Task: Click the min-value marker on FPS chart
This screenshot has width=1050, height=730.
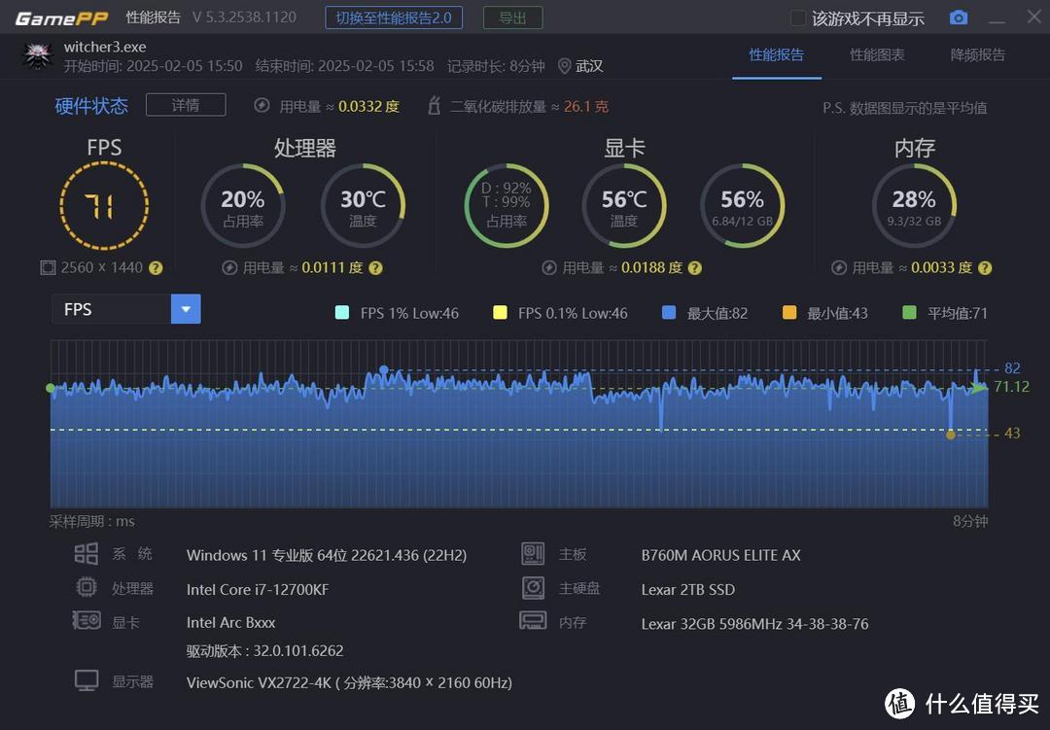Action: [x=950, y=435]
